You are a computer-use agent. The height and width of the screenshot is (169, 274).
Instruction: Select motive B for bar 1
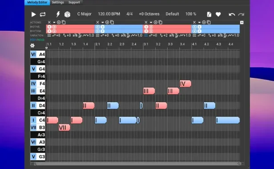coord(54,27)
